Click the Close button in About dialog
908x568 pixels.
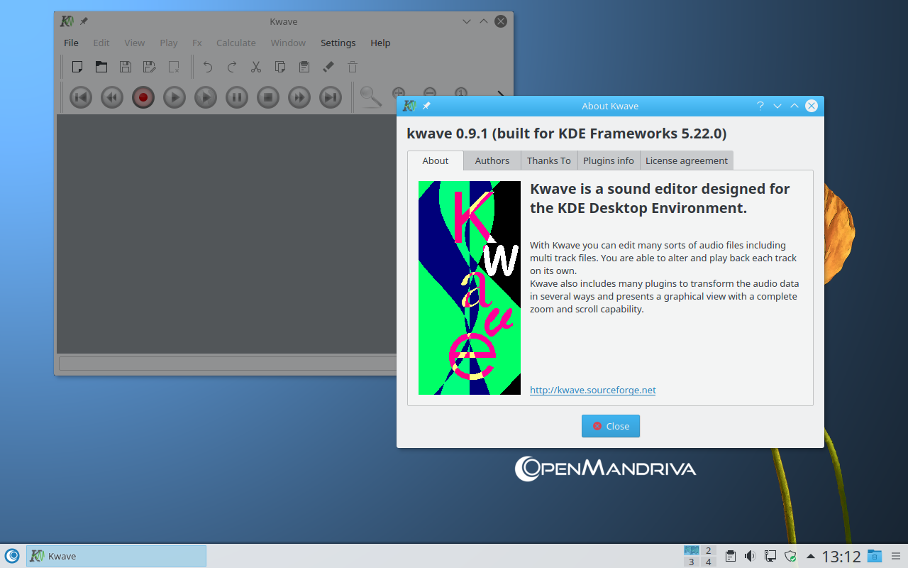(x=610, y=426)
